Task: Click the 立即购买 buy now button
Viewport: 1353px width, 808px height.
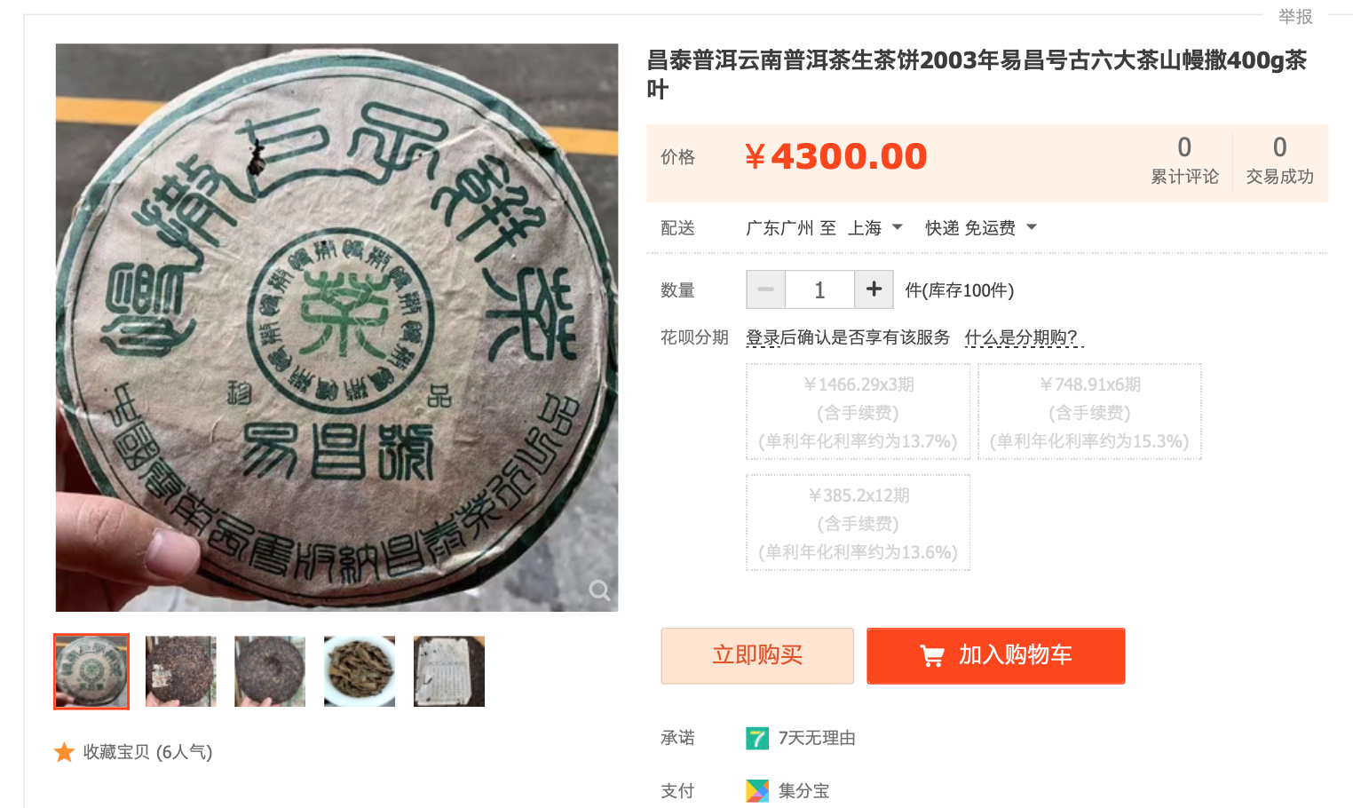Action: (x=757, y=656)
